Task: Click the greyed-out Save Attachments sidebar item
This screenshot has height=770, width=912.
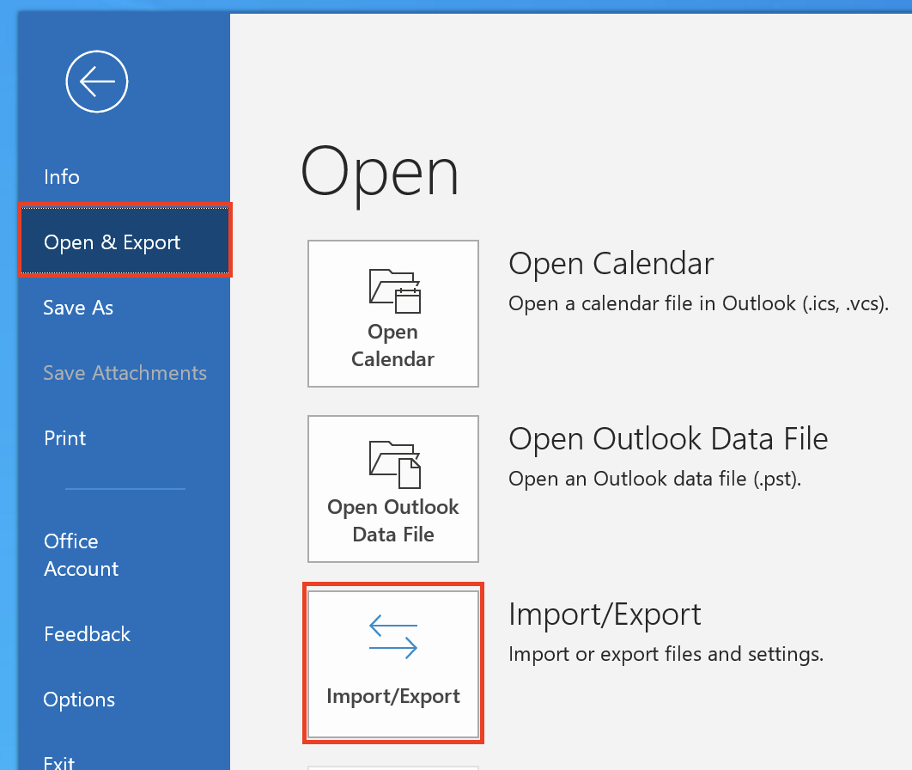Action: pos(125,372)
